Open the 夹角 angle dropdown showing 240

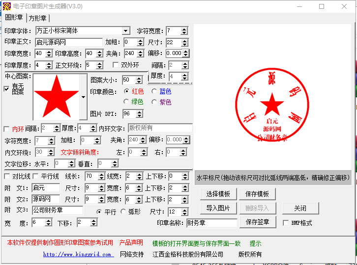coord(143,53)
